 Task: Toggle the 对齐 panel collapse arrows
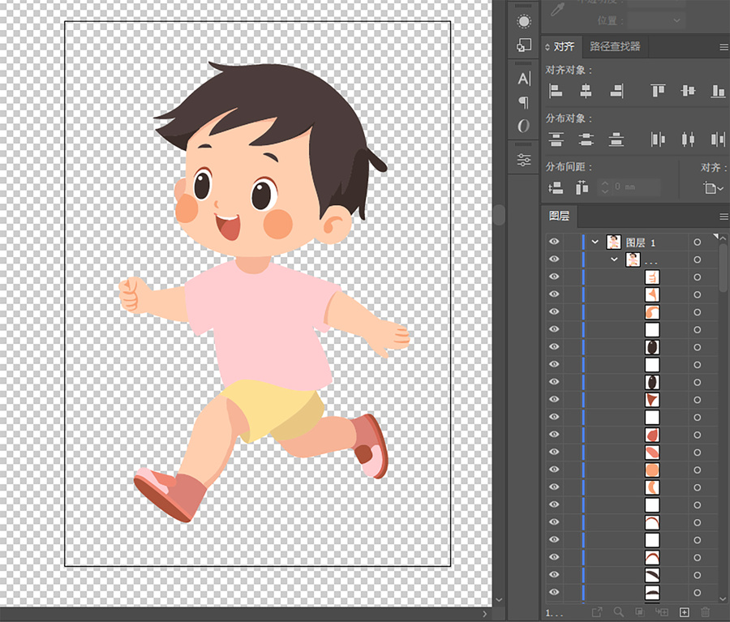(x=547, y=47)
